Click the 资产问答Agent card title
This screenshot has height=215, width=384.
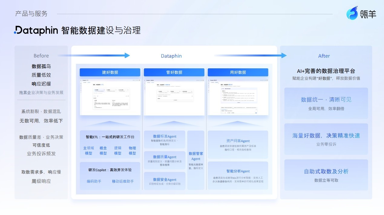tap(238, 141)
